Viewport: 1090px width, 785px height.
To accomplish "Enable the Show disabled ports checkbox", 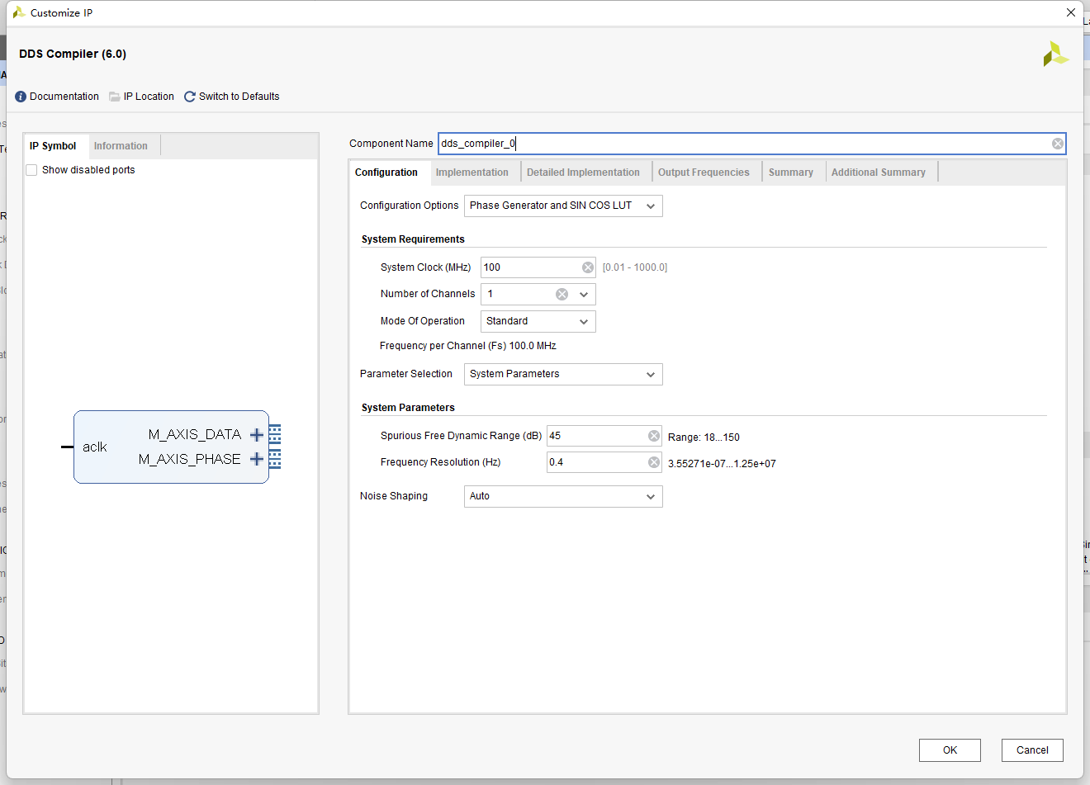I will [x=31, y=170].
